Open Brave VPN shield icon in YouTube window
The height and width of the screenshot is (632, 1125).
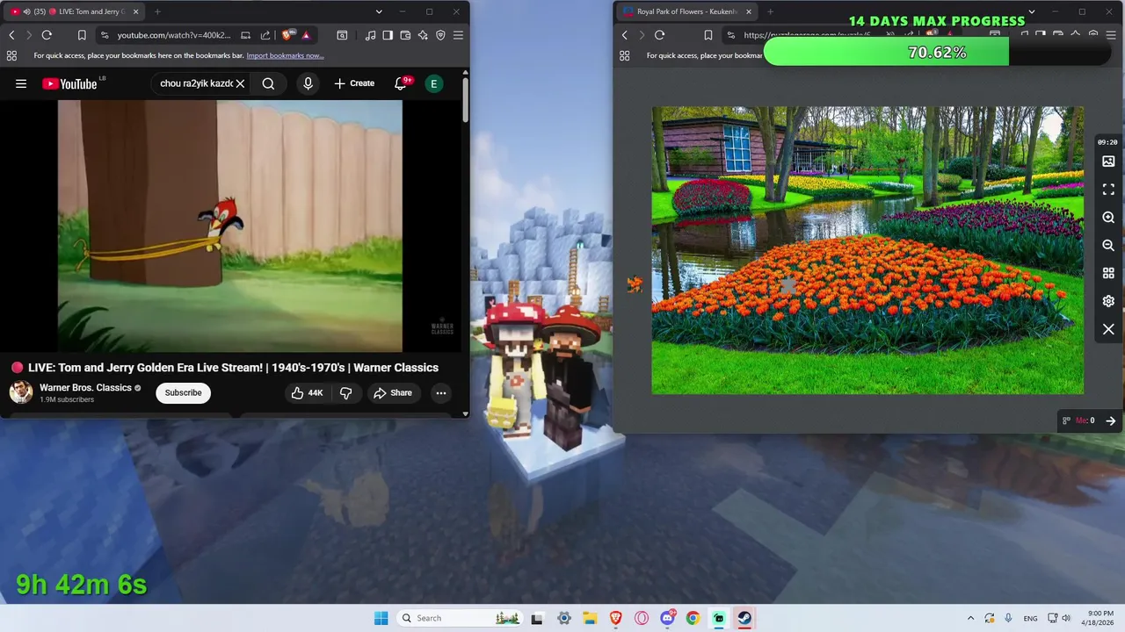[440, 35]
